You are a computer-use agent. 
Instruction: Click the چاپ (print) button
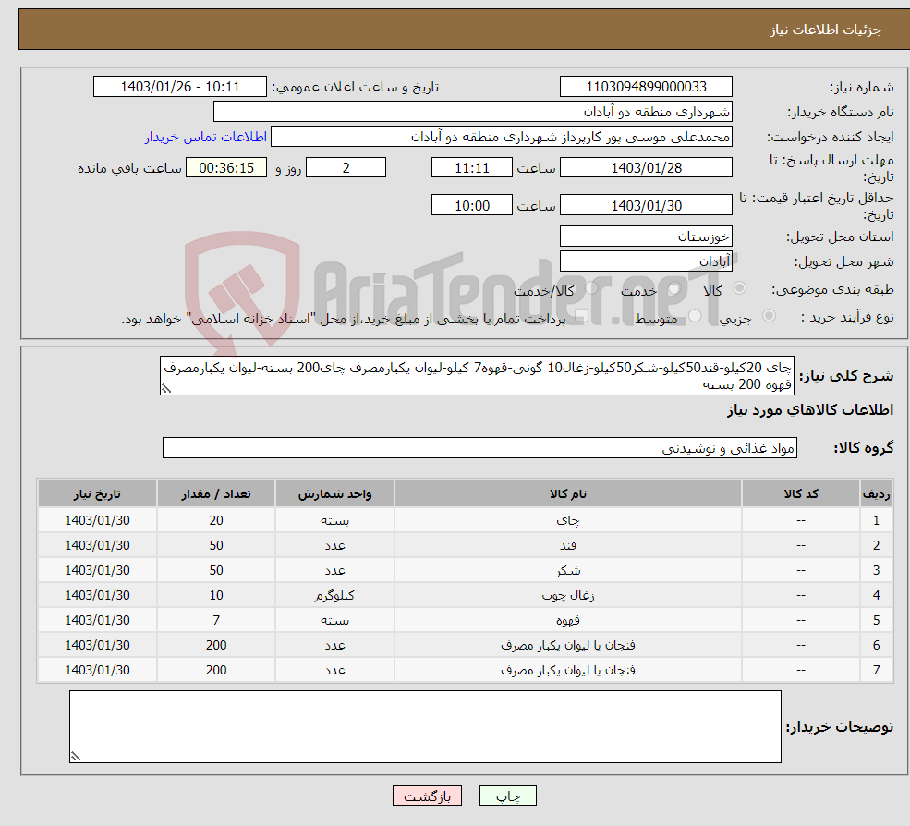point(507,796)
